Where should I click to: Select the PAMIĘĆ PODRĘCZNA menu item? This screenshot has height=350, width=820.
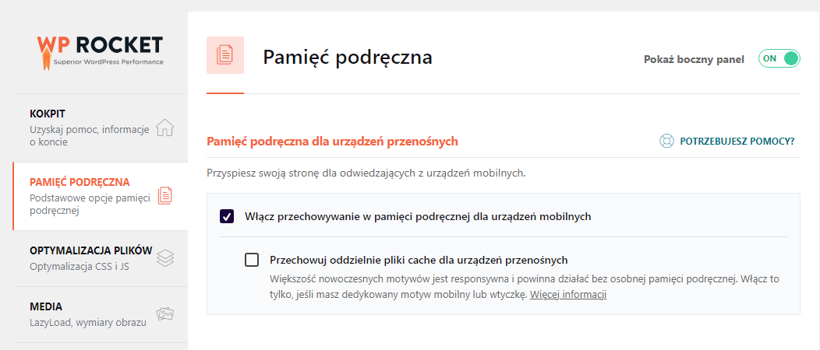[80, 182]
